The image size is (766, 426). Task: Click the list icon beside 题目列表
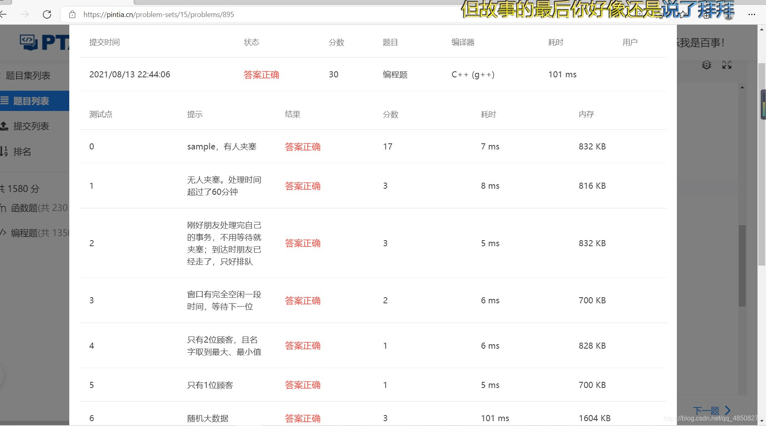4,101
